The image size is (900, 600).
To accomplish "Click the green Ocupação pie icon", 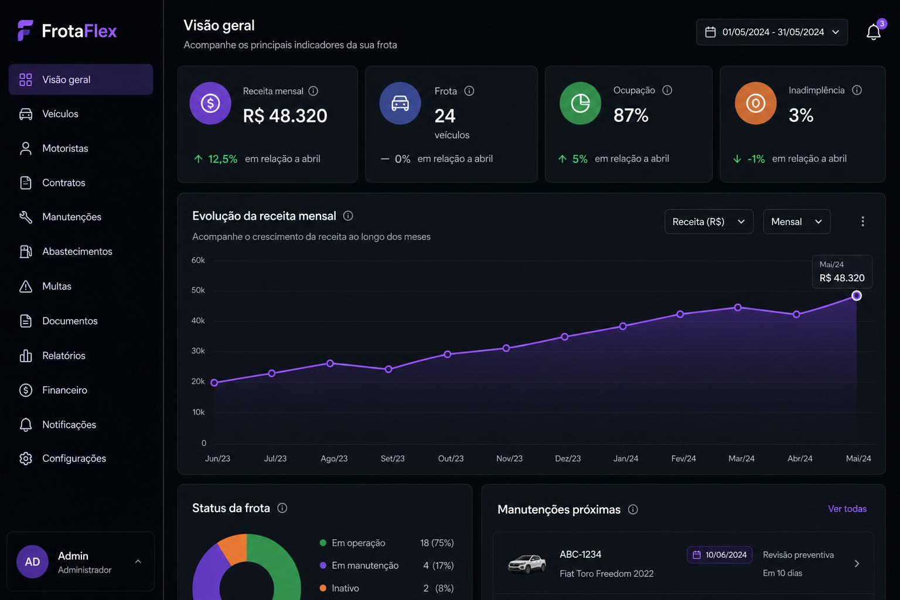I will 581,103.
